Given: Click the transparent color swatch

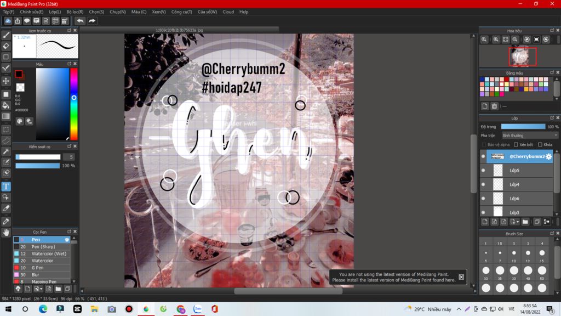Looking at the screenshot, I should (20, 87).
